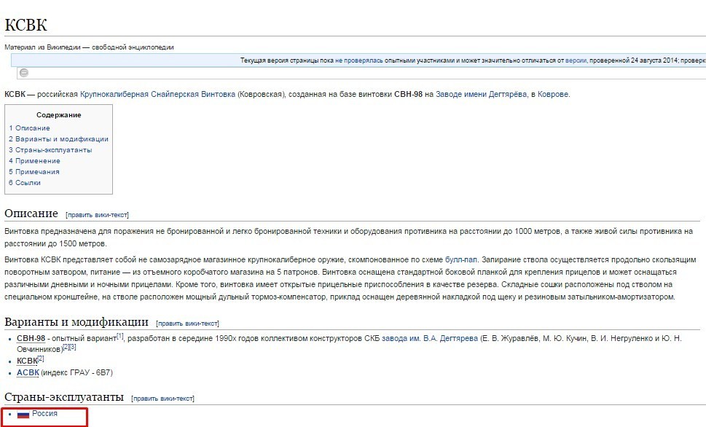Go to contents item 2 Варианты и модификации
The image size is (706, 427).
pos(58,139)
